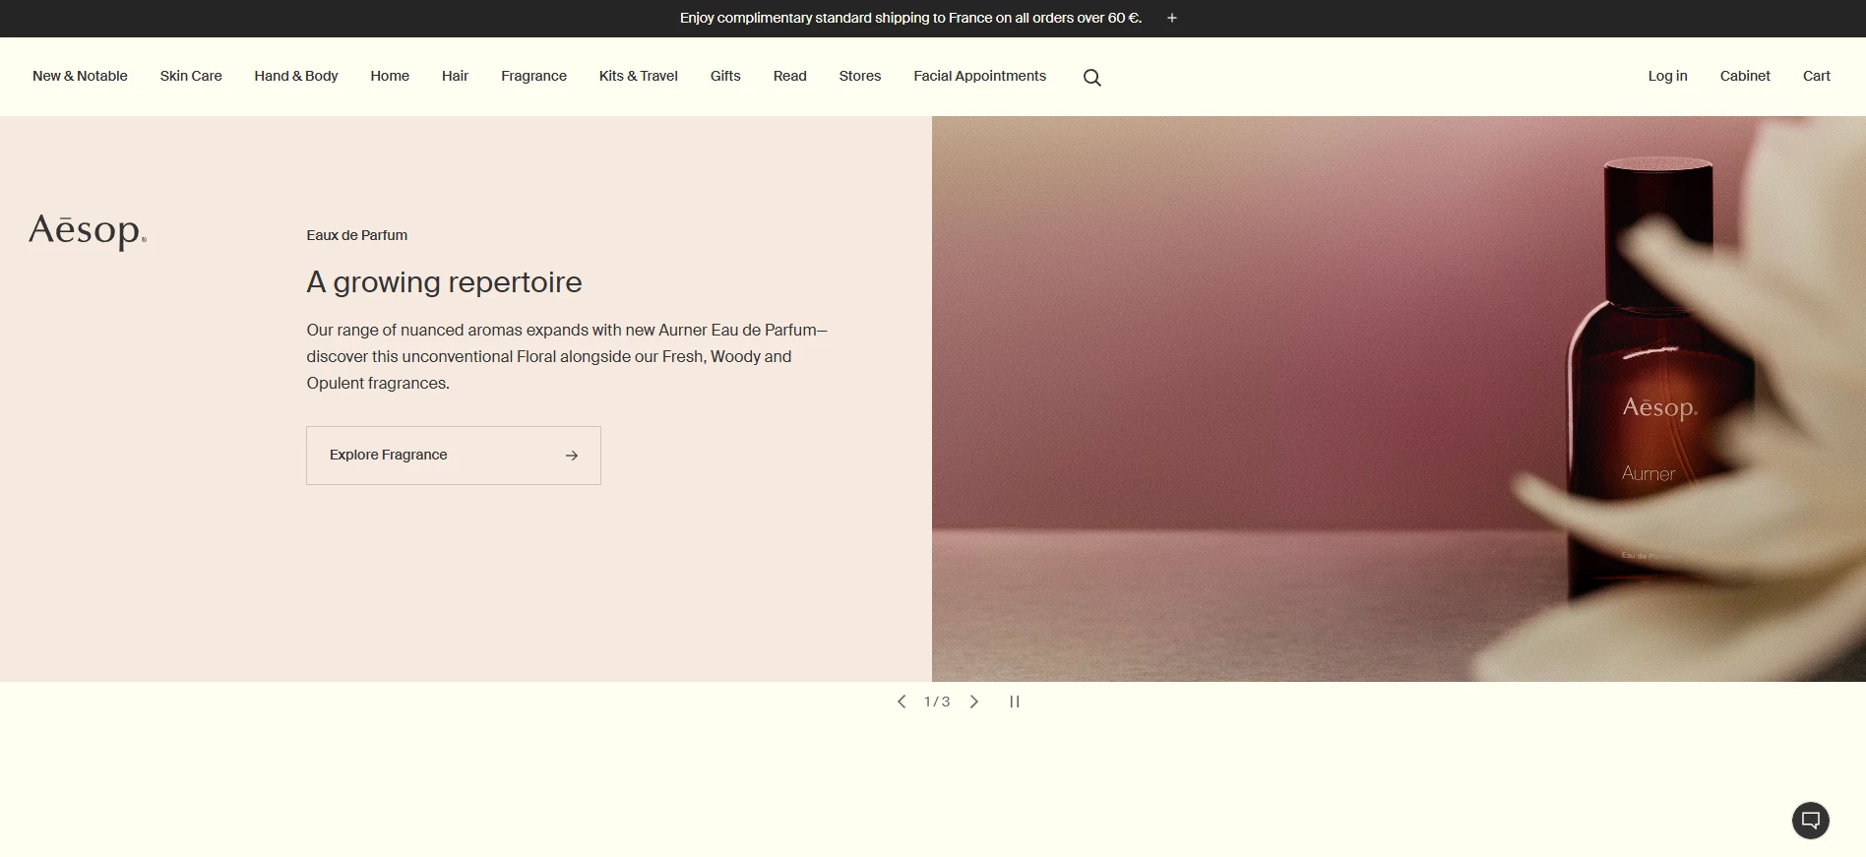Click the Explore Fragrance button
Viewport: 1866px width, 857px height.
(454, 456)
